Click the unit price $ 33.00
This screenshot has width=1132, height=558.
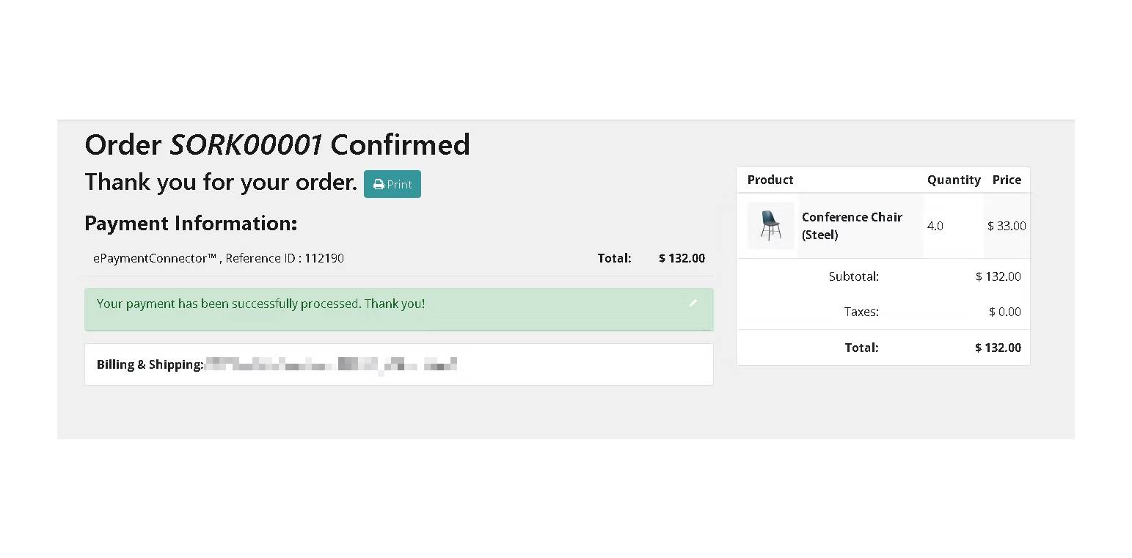click(1007, 226)
